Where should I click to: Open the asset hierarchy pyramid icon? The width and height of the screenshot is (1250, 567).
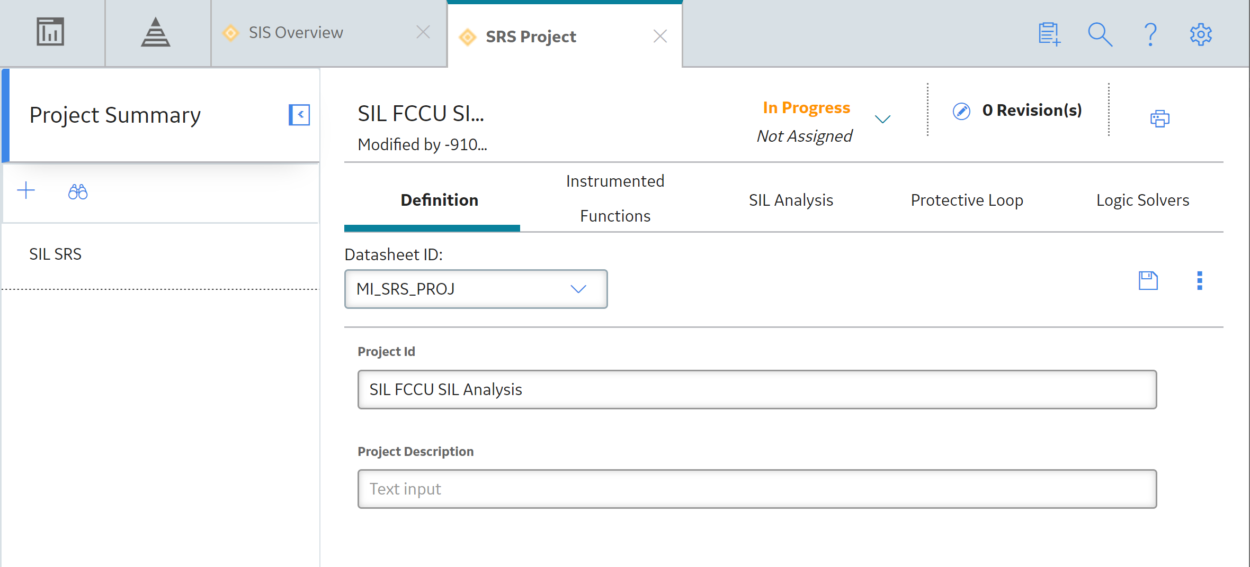coord(156,32)
